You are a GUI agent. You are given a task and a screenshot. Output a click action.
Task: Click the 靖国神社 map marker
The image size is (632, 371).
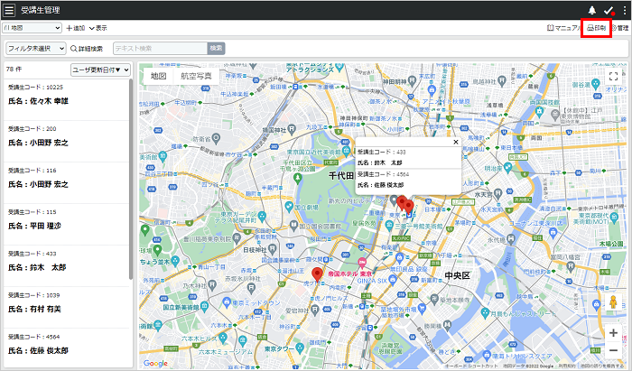(292, 129)
